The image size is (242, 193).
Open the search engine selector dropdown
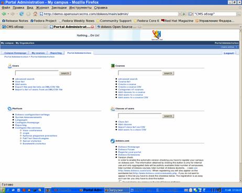[191, 14]
